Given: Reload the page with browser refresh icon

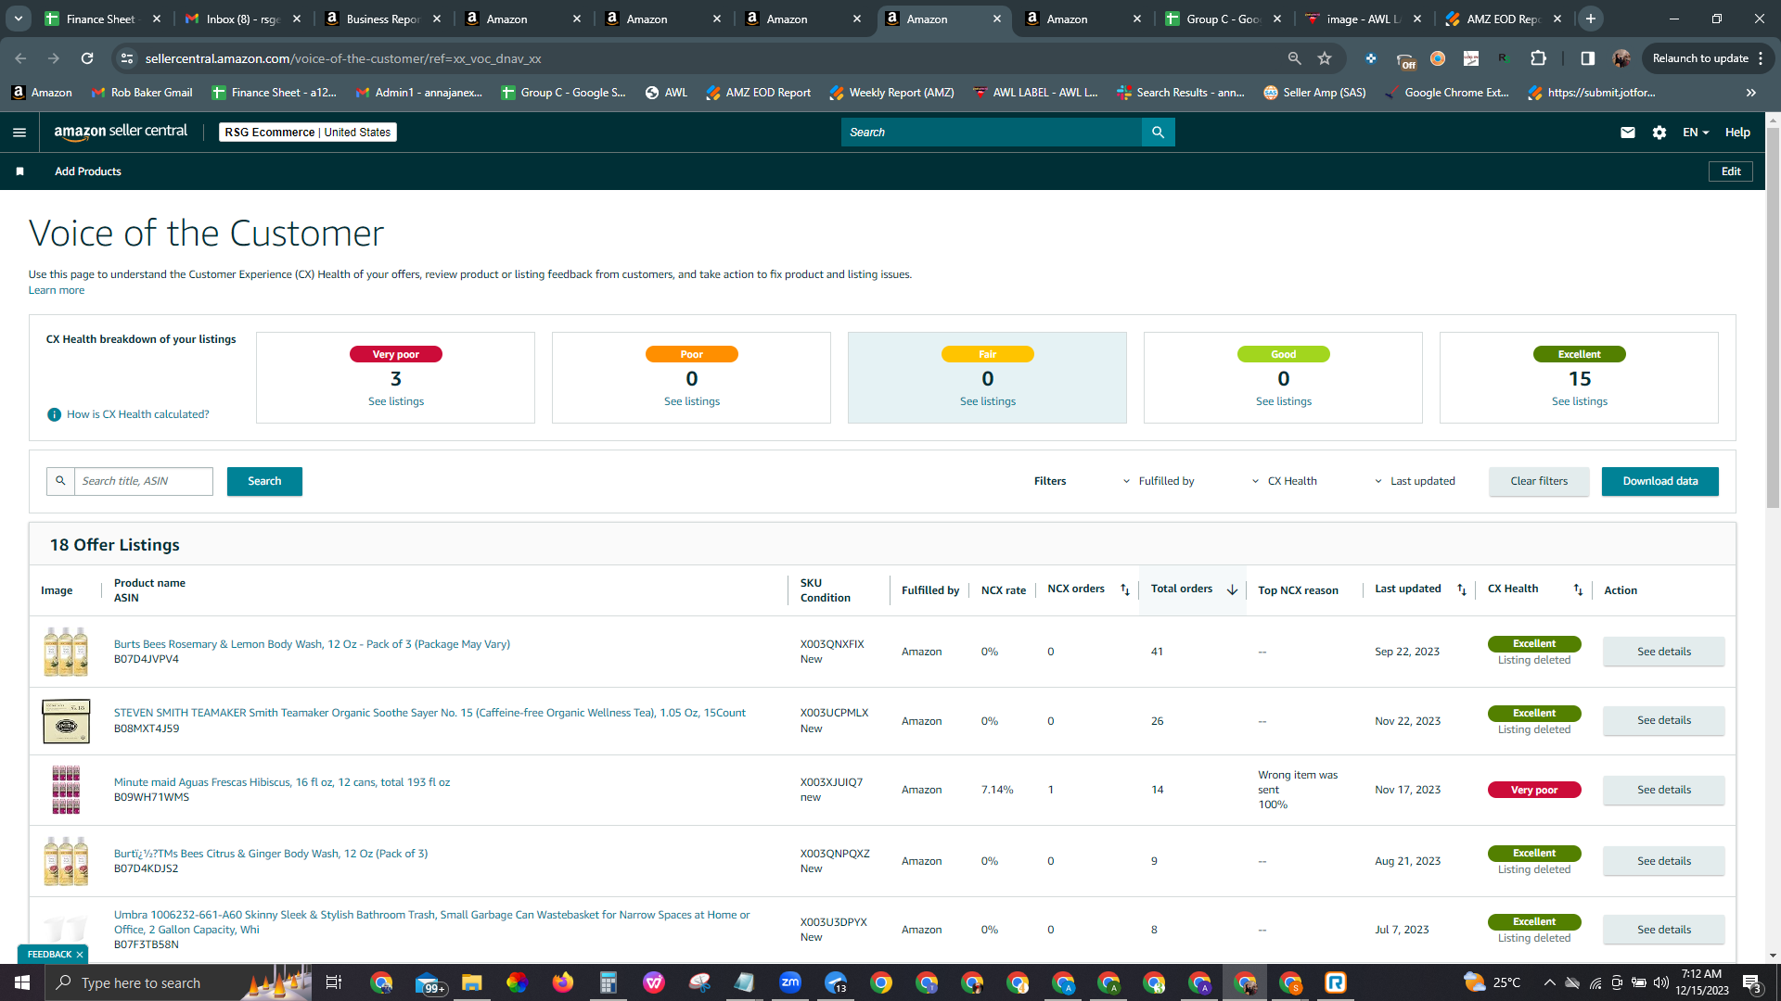Looking at the screenshot, I should tap(87, 58).
